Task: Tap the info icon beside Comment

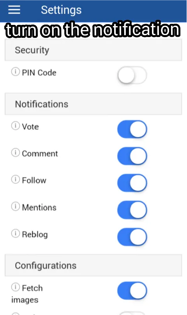Action: tap(16, 153)
